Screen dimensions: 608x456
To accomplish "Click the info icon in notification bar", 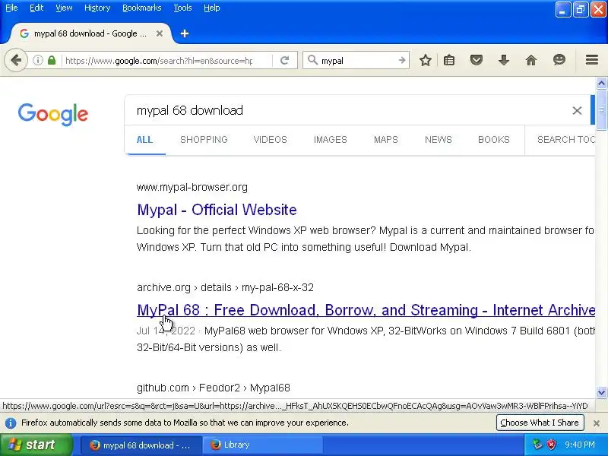I will (11, 423).
